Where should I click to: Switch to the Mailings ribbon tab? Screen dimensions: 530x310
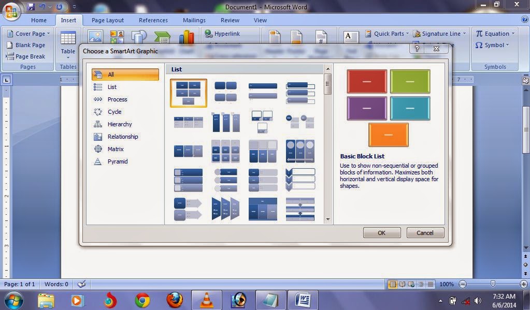click(194, 20)
